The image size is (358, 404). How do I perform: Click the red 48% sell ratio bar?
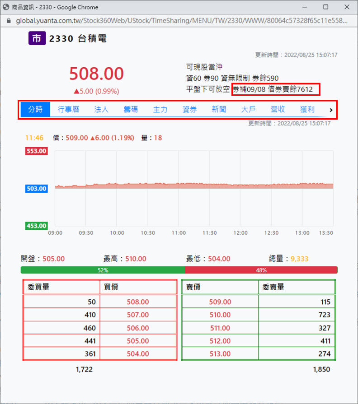pyautogui.click(x=261, y=270)
